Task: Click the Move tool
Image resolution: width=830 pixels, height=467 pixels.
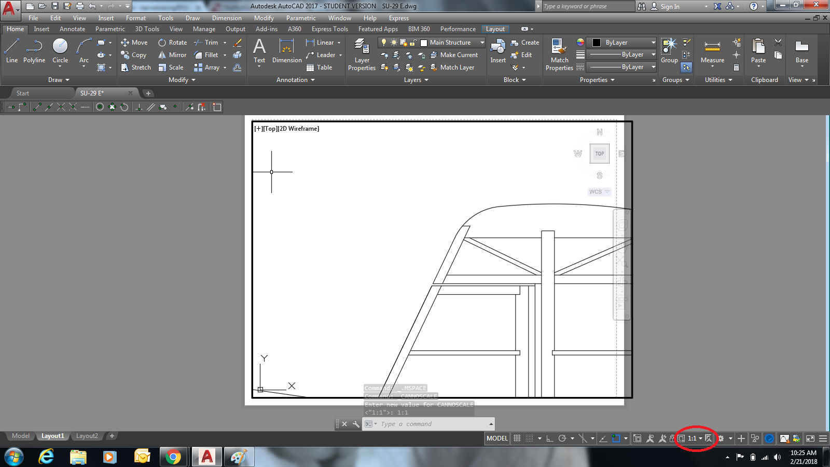Action: click(x=134, y=43)
